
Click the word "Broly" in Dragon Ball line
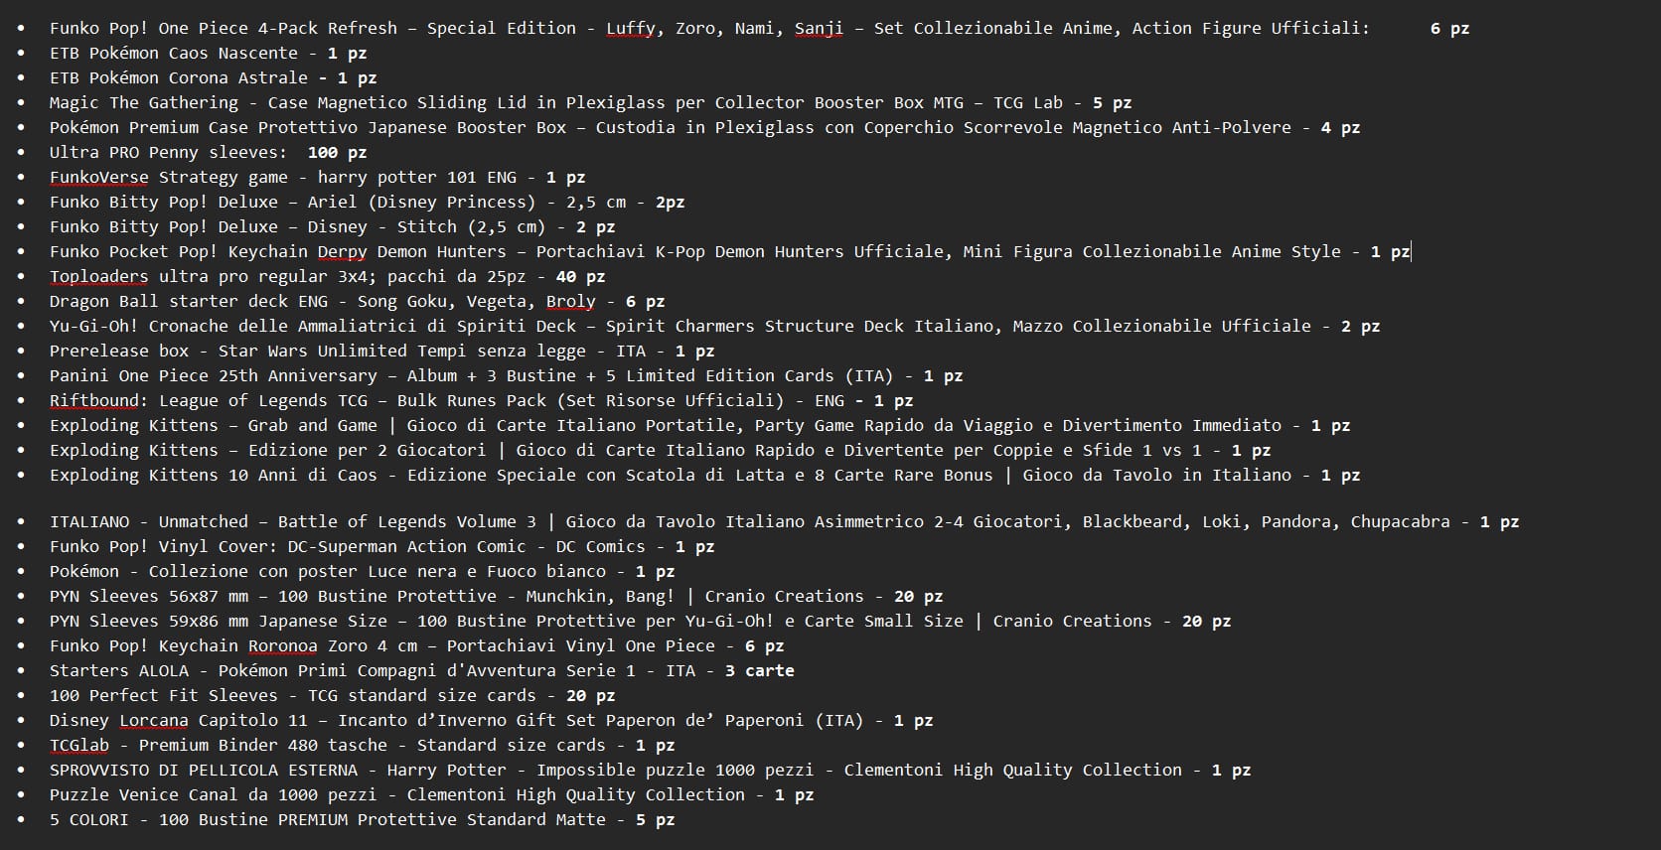pos(571,302)
